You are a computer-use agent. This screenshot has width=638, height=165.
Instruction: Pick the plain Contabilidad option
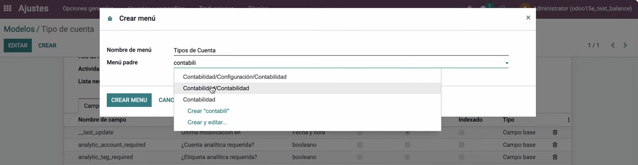pos(199,99)
